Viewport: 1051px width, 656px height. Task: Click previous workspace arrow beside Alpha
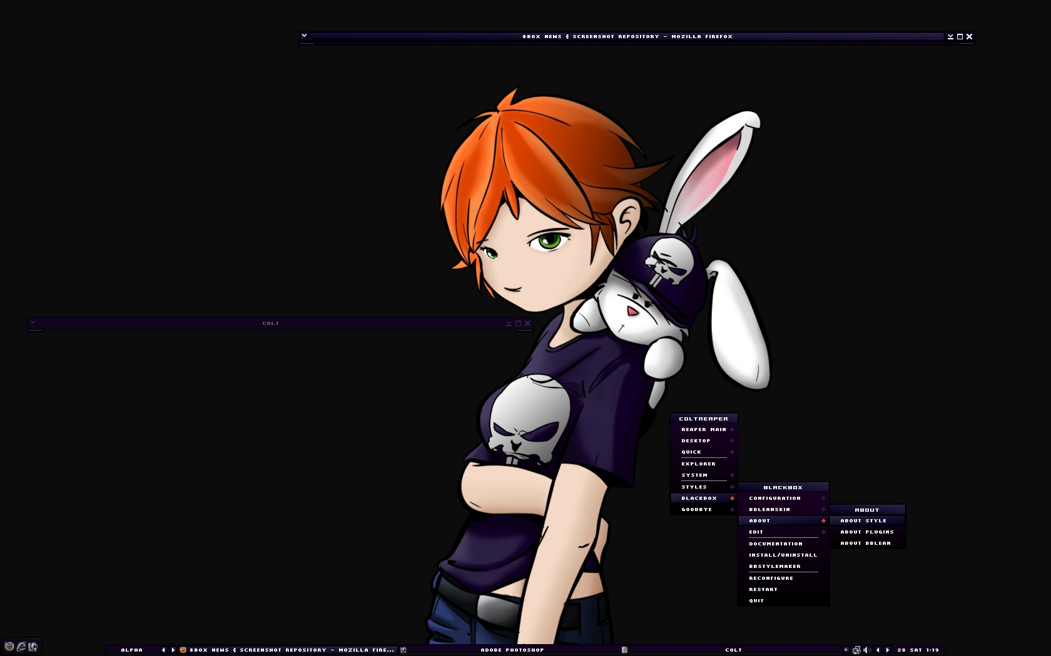(163, 650)
